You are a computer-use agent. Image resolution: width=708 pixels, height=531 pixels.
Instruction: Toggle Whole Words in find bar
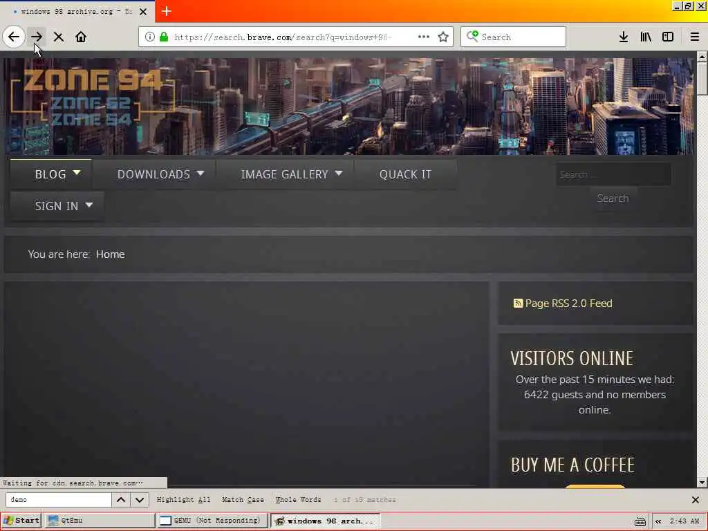[x=298, y=500]
